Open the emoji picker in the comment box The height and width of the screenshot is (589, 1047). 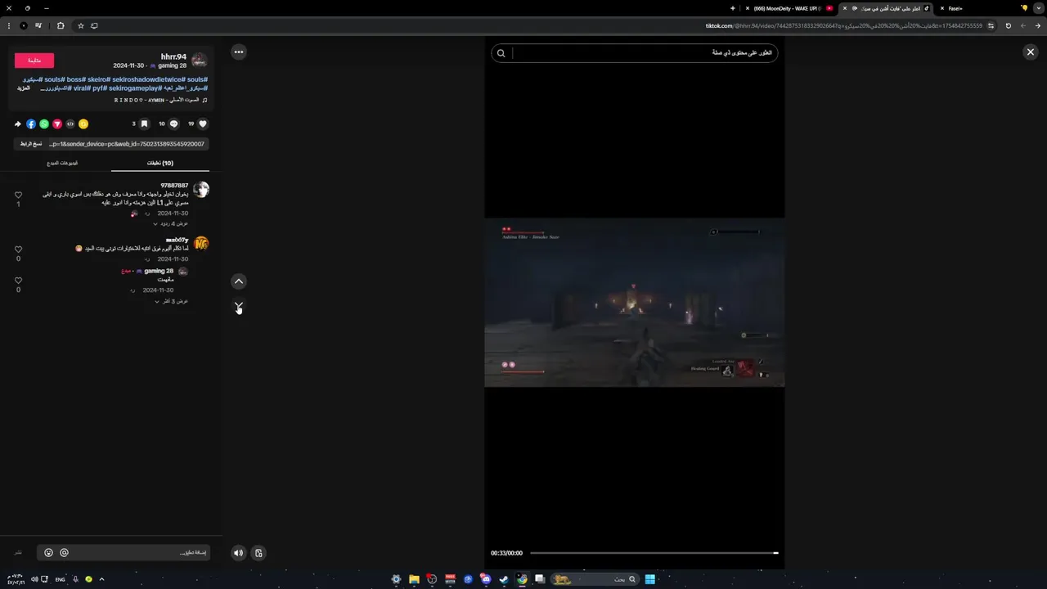pyautogui.click(x=48, y=553)
